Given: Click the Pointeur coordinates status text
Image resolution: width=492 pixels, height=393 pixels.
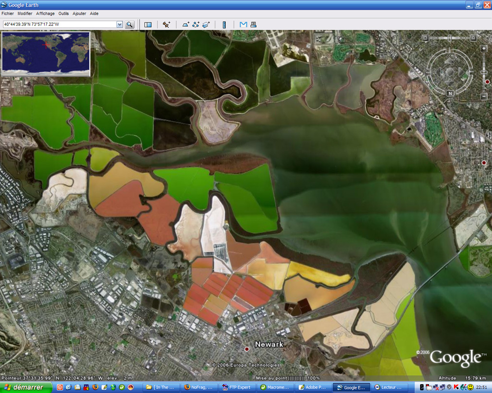Looking at the screenshot, I should 67,378.
